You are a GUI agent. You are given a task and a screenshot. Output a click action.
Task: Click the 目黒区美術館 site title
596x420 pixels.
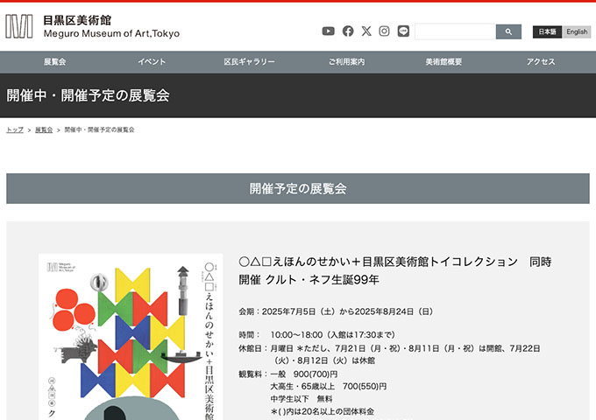(x=77, y=20)
